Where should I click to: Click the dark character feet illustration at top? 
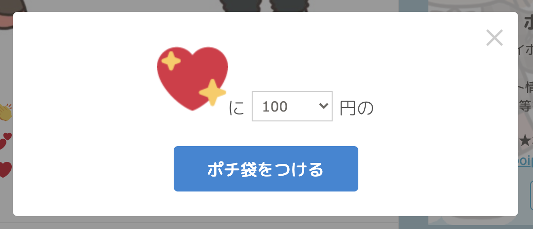(264, 5)
